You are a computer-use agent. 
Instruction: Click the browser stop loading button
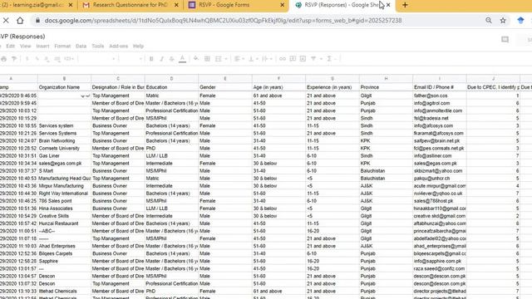coord(6,21)
